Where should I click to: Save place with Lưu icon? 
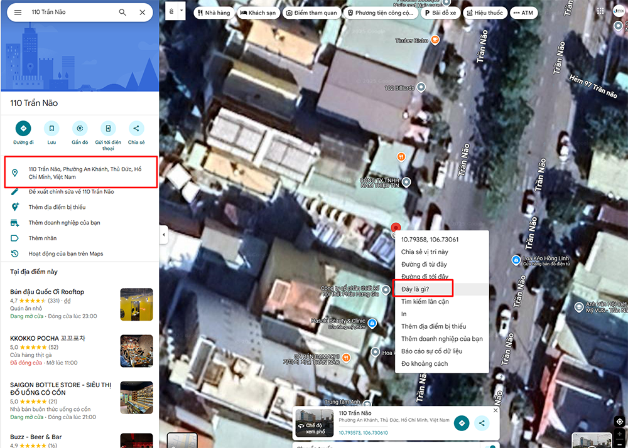tap(51, 129)
